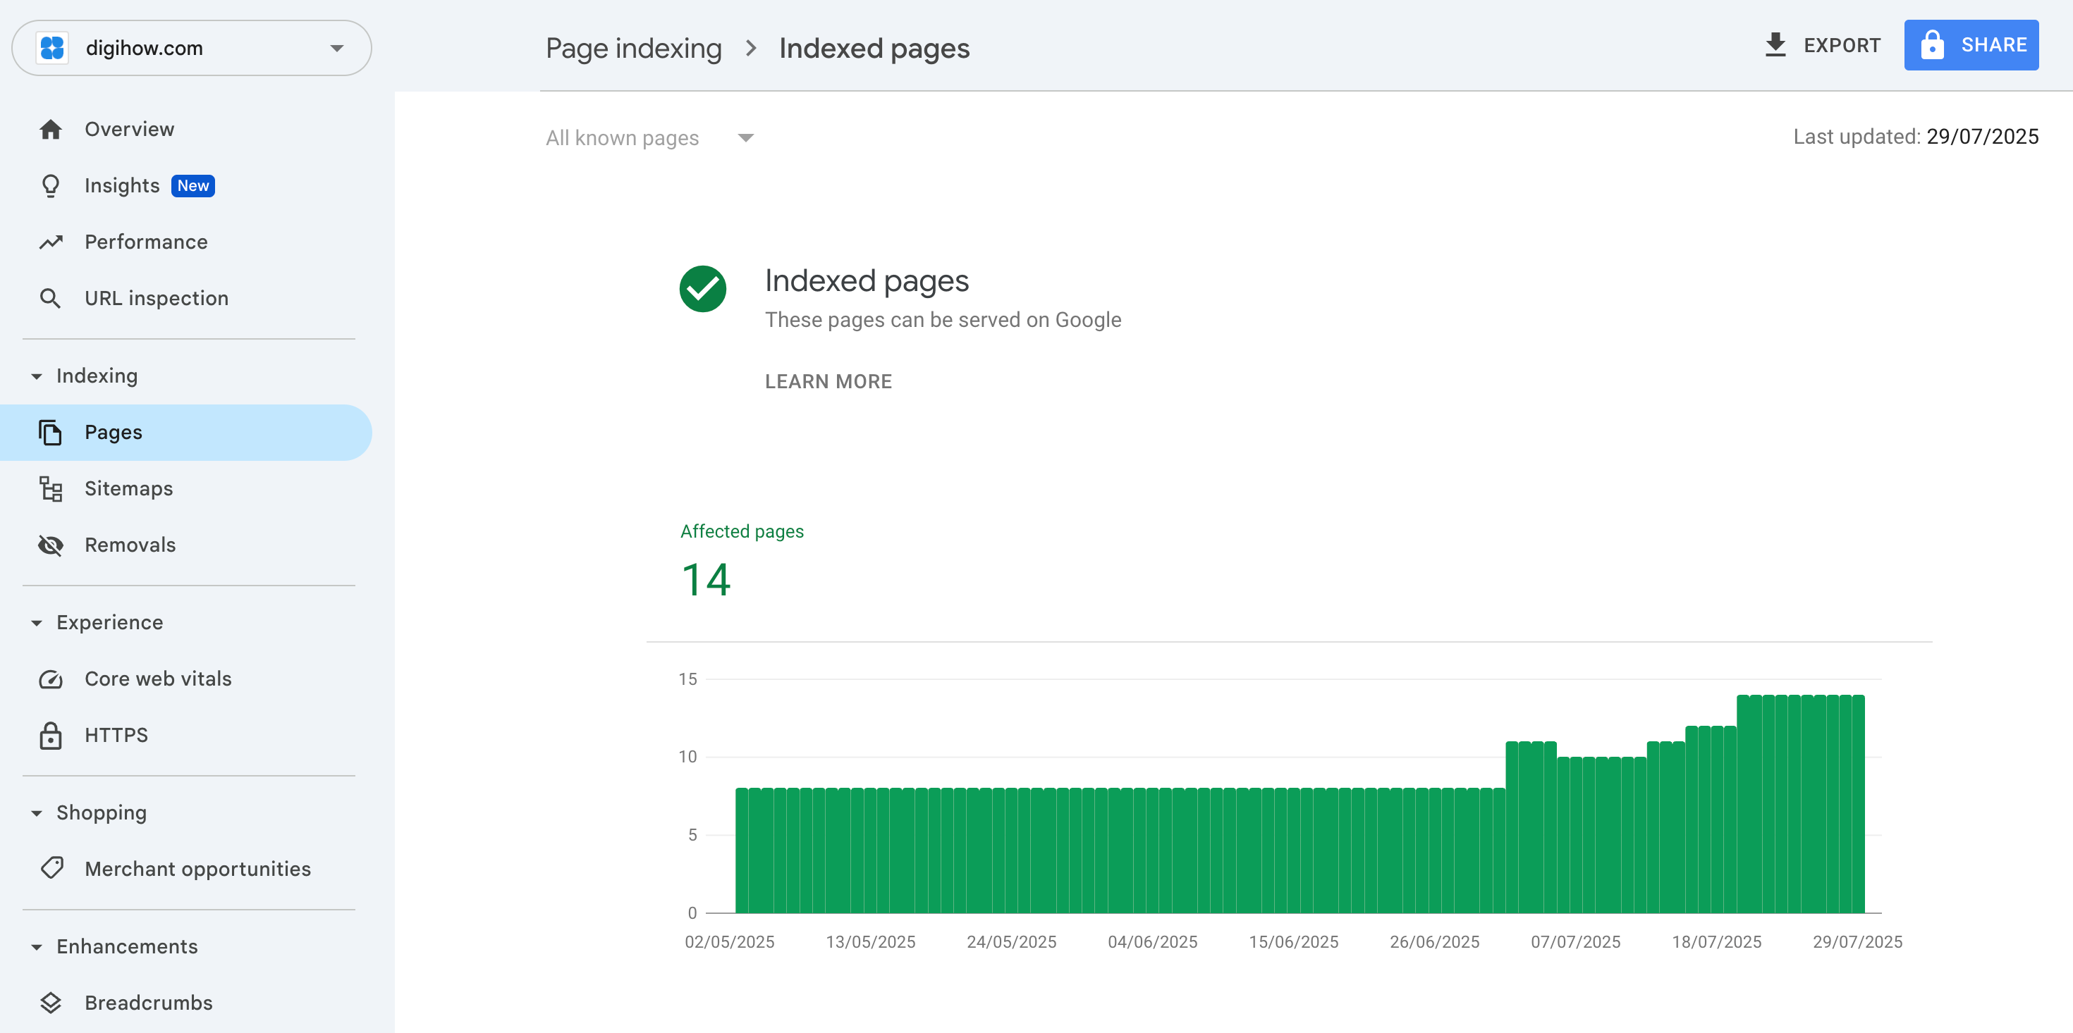Open the digihow.com property selector dropdown
Screen dimensions: 2073x1033
click(x=192, y=47)
